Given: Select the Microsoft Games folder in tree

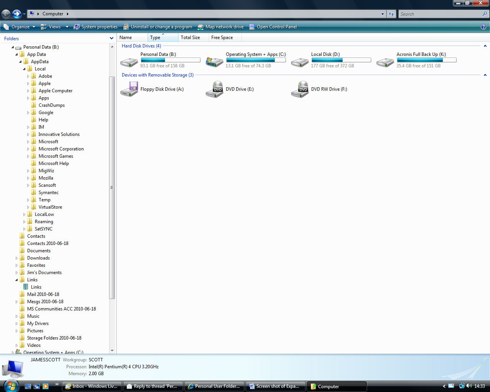Looking at the screenshot, I should (56, 156).
